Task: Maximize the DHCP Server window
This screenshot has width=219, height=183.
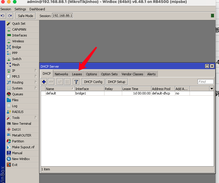Action: click(x=207, y=66)
